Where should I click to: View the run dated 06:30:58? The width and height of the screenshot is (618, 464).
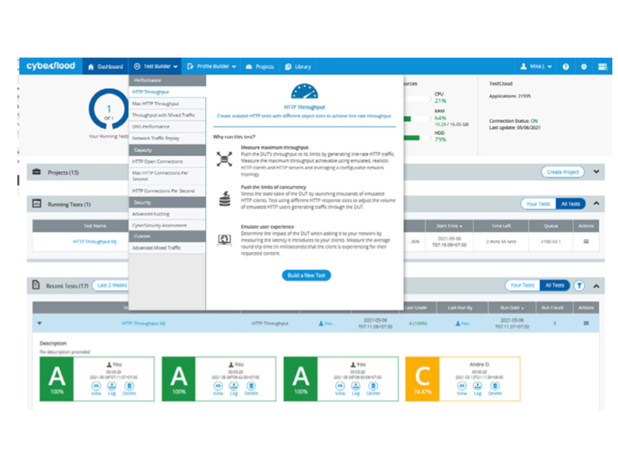340,388
